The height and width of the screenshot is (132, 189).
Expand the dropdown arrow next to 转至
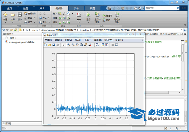[x=48, y=18]
